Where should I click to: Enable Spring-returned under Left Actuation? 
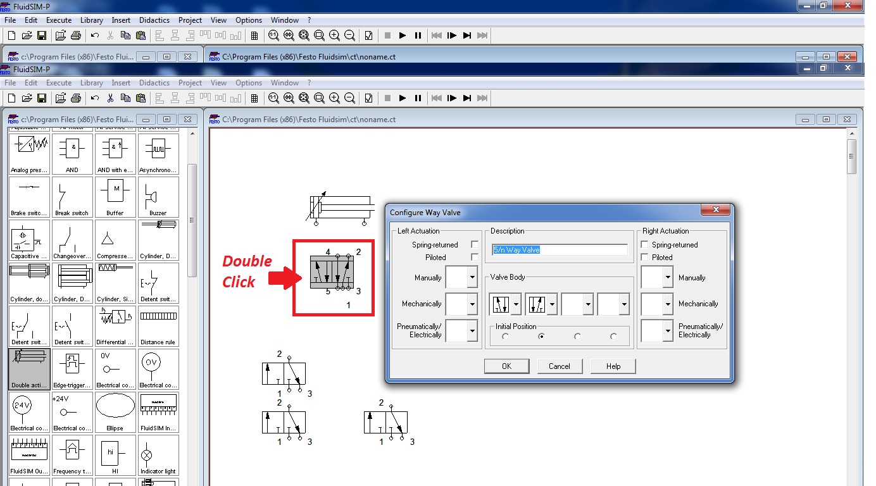(474, 245)
